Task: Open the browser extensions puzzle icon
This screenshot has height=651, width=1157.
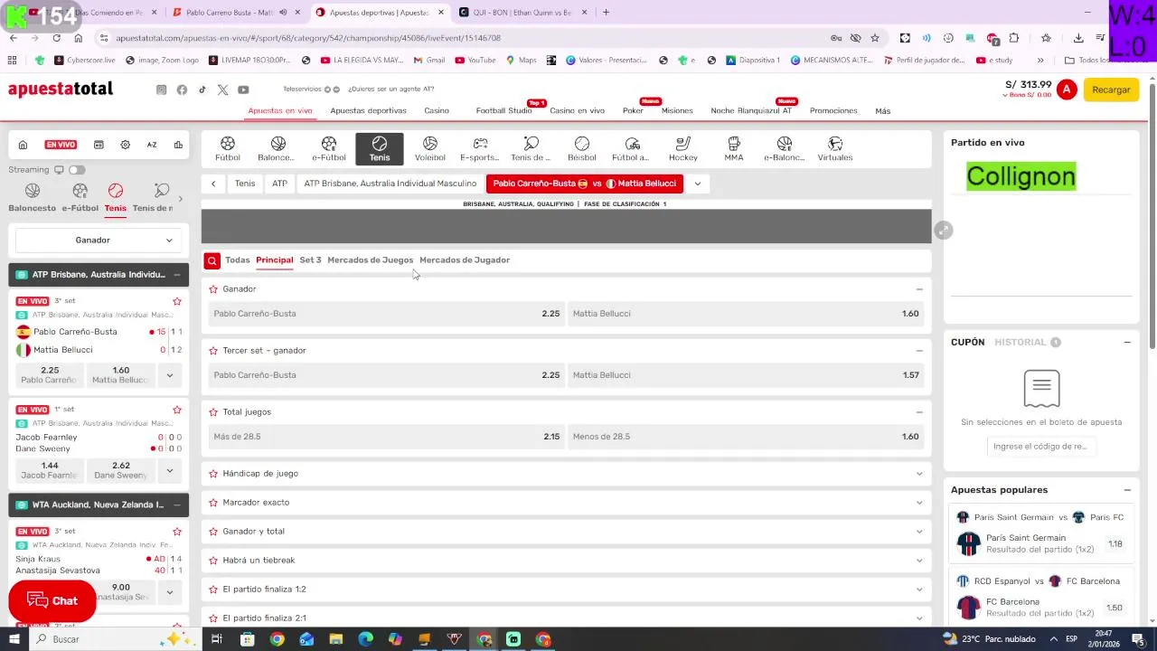Action: coord(1014,38)
